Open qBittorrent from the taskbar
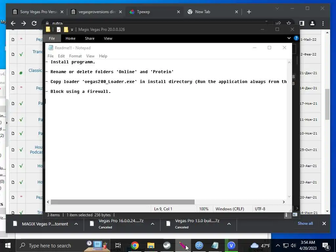 [199, 245]
